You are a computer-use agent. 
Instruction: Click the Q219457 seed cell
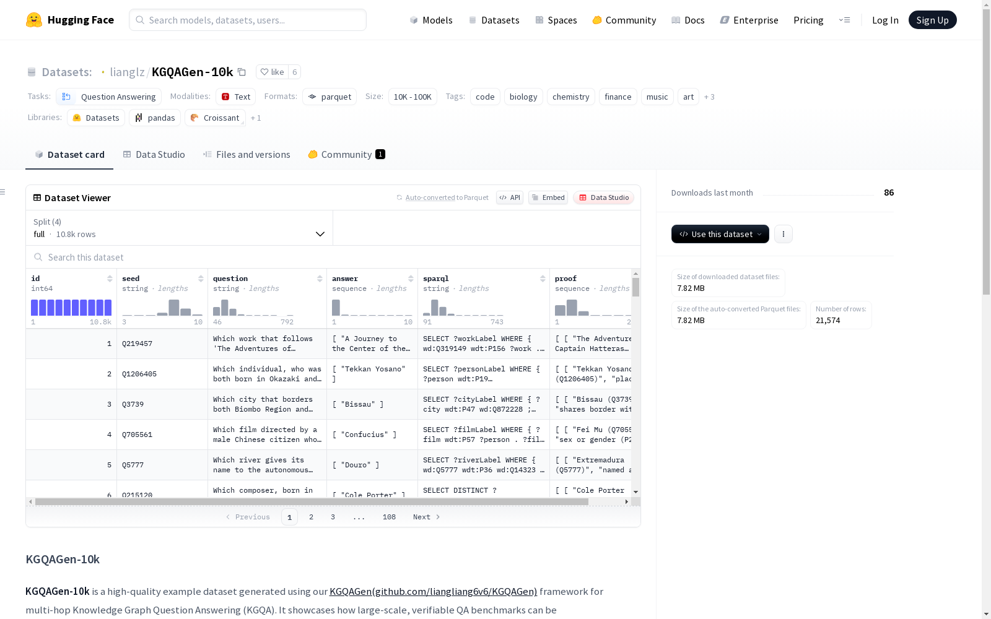(x=162, y=344)
